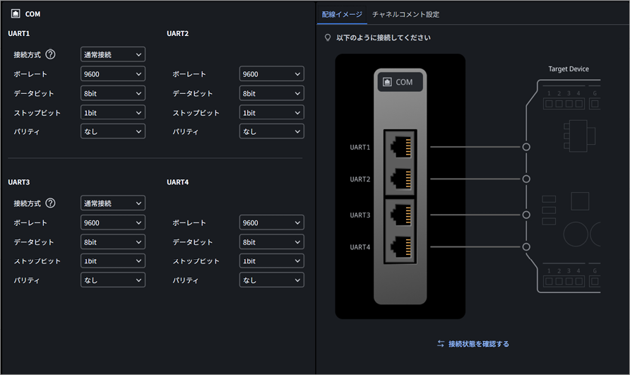This screenshot has height=375, width=630.
Task: Click the UART2 RJ45 port on the module
Action: 400,179
